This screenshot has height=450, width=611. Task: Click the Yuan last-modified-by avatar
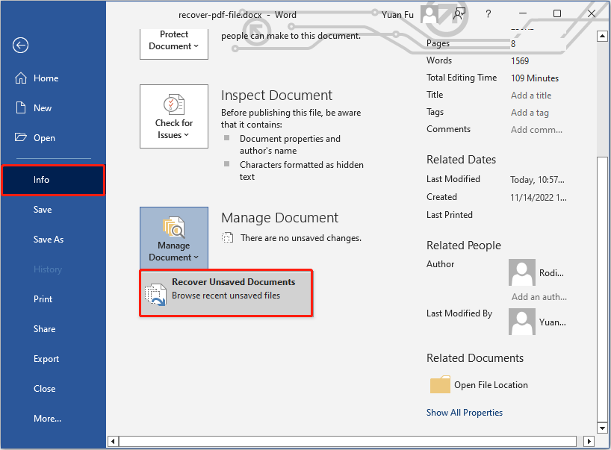tap(522, 322)
